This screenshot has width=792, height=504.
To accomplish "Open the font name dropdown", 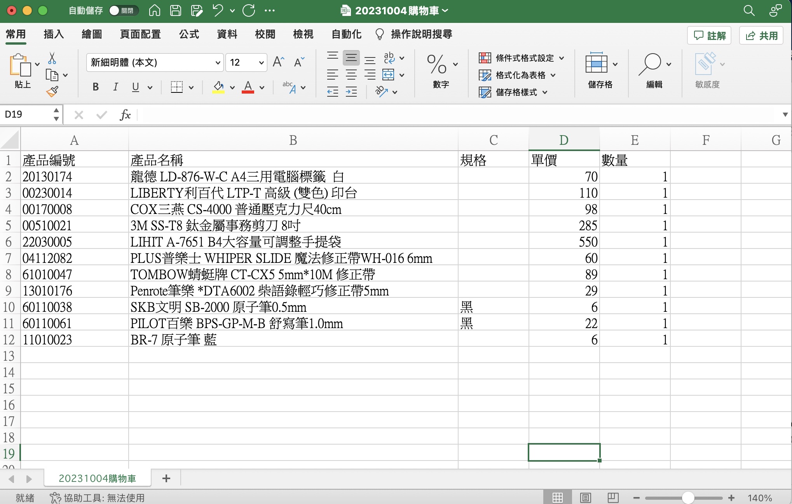I will (x=218, y=63).
